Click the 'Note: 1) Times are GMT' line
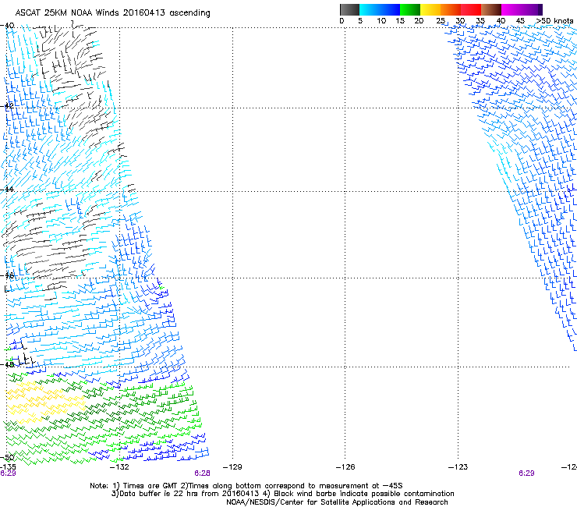Screen dimensions: 577x507 coord(246,486)
